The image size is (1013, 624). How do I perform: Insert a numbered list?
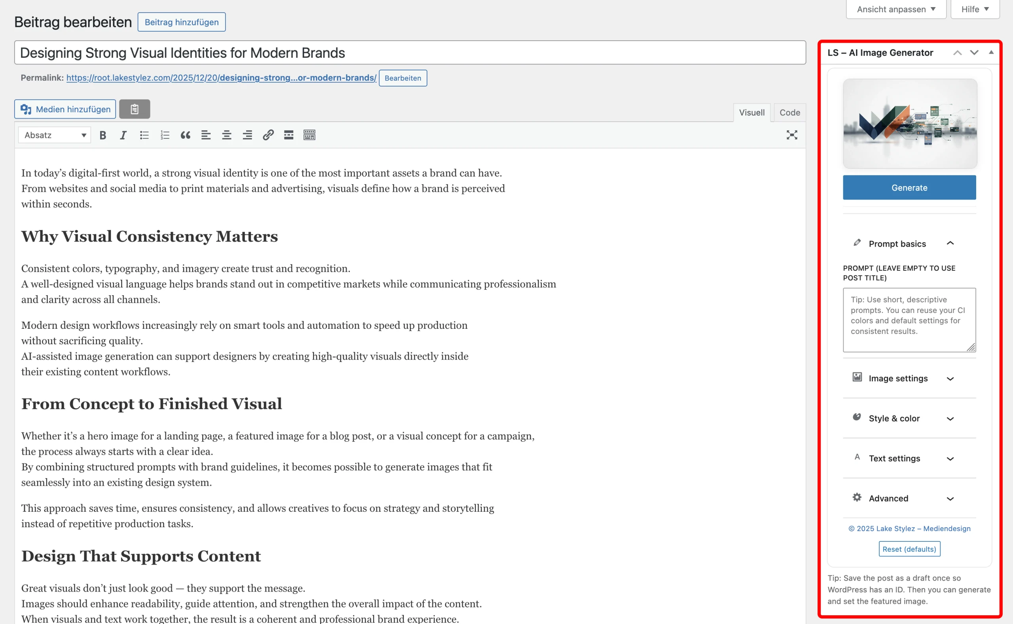coord(165,135)
